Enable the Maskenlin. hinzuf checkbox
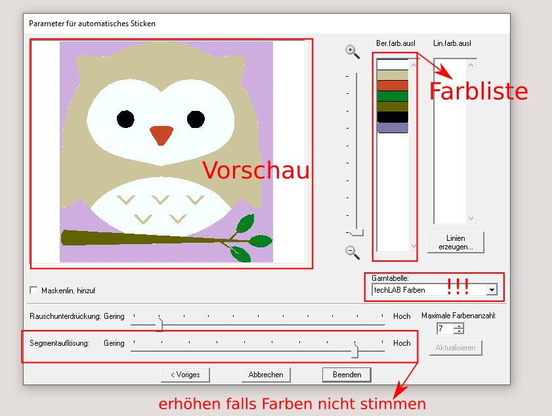 (x=34, y=290)
